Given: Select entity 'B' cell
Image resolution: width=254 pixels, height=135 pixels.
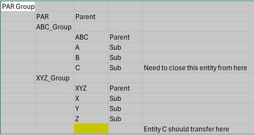Looking at the screenshot, I should coord(91,57).
